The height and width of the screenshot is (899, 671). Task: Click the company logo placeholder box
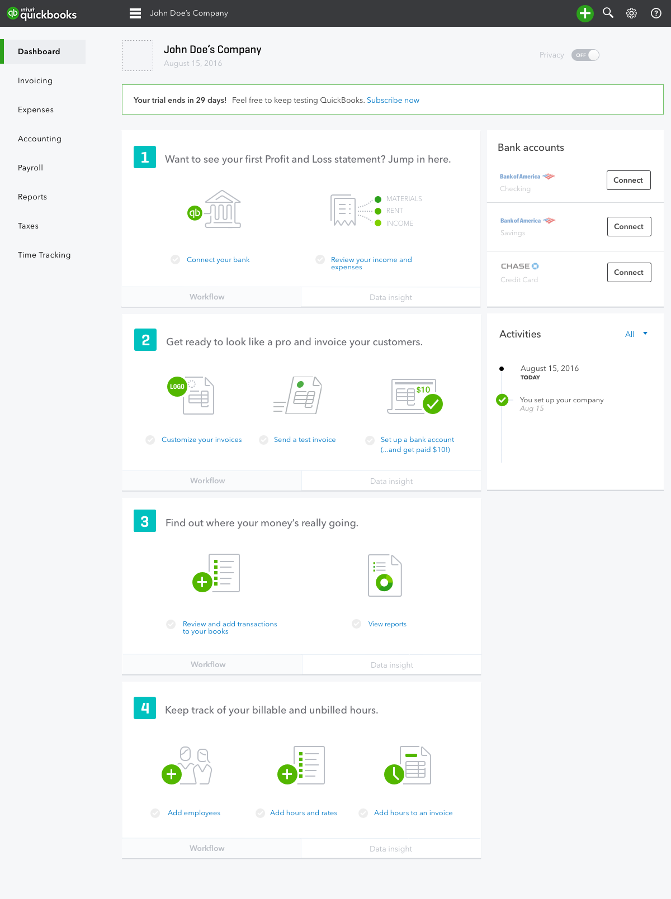[x=138, y=55]
